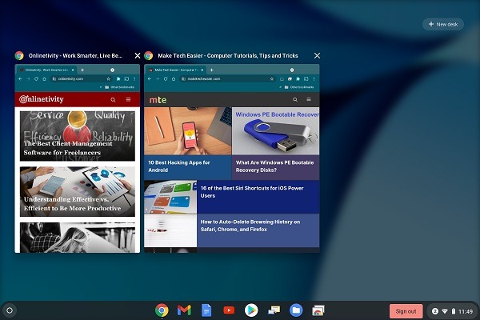Open the 11:49 clock status area

[x=466, y=311]
